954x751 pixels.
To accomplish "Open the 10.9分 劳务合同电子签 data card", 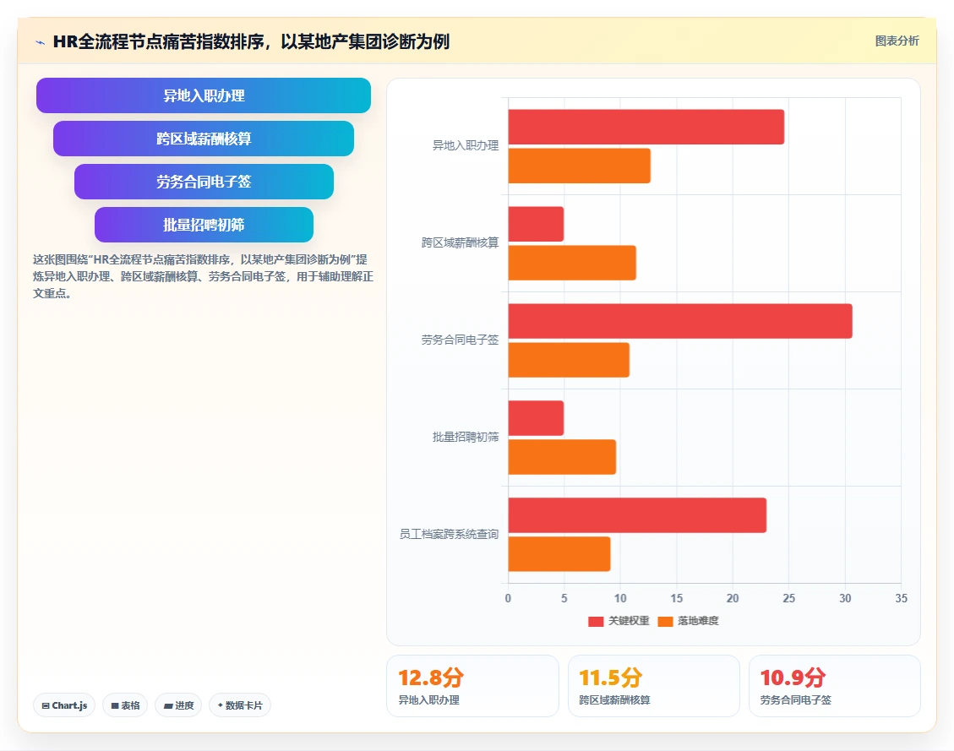I will [x=835, y=686].
